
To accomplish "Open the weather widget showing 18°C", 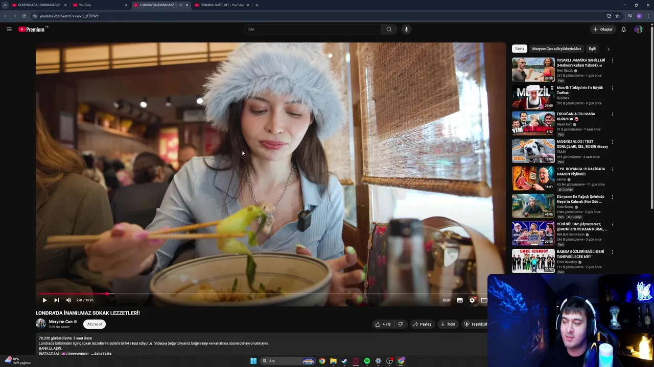I will click(17, 361).
